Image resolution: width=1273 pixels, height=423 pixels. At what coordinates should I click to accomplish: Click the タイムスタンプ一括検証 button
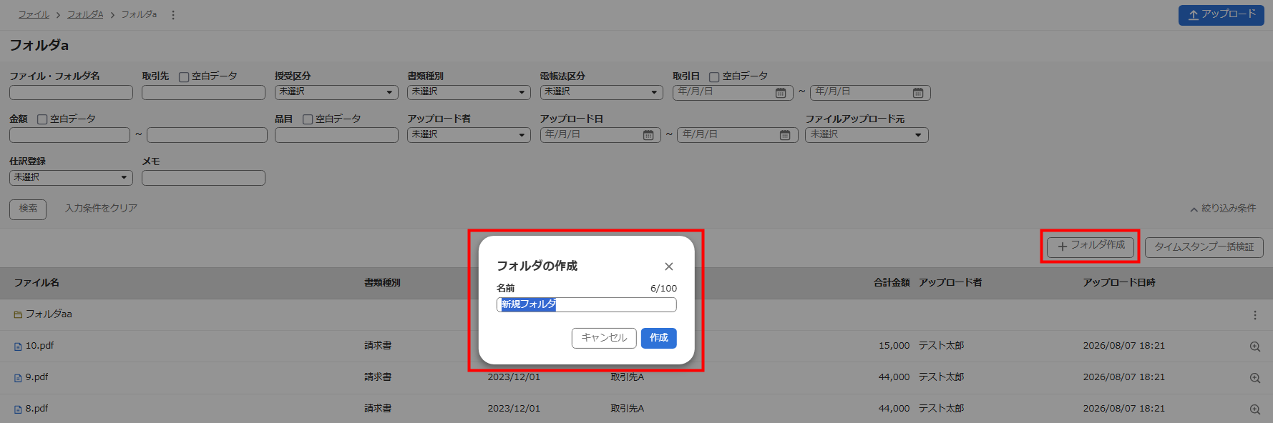point(1204,247)
